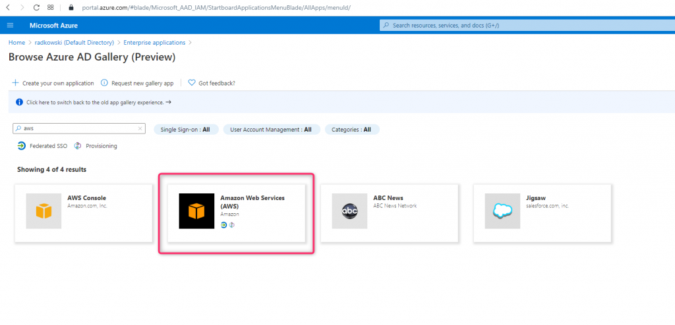Image resolution: width=675 pixels, height=325 pixels.
Task: Click the 'Provisioning' legend label
Action: pyautogui.click(x=102, y=146)
